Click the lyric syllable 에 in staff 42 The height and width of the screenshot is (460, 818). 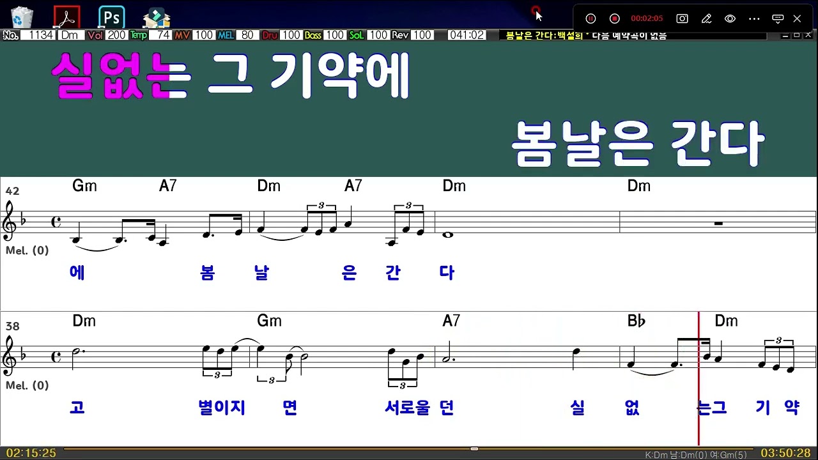pos(77,273)
